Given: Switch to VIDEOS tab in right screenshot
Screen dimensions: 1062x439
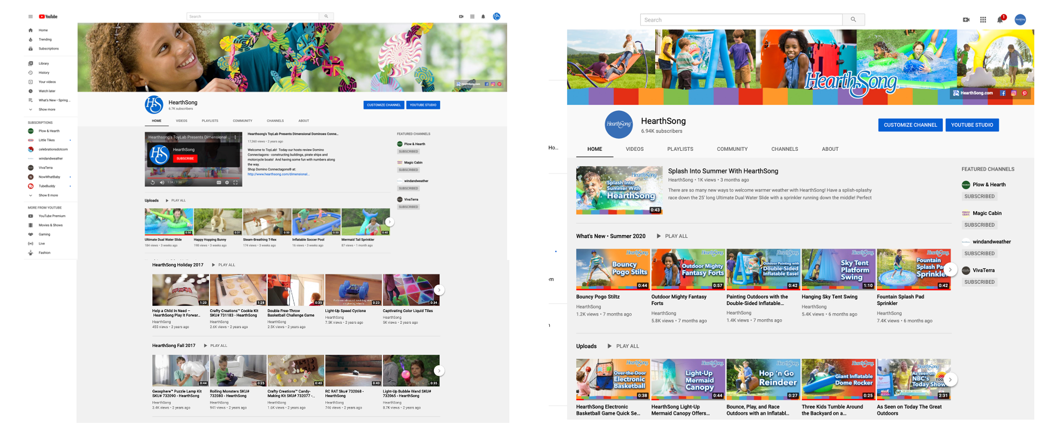Looking at the screenshot, I should pyautogui.click(x=635, y=149).
